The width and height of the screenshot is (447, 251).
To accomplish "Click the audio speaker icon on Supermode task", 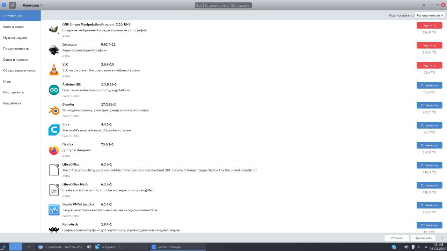I will [89, 247].
